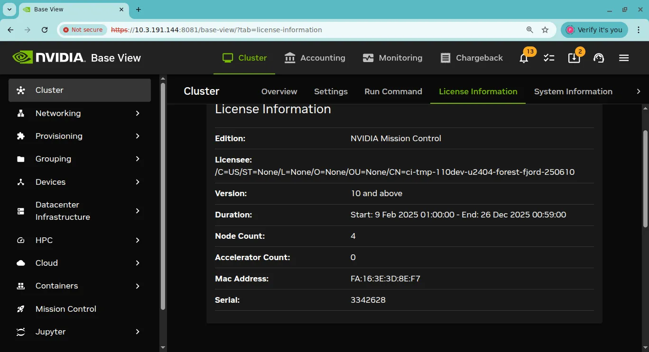Expand the Devices submenu chevron
The image size is (649, 352).
pyautogui.click(x=138, y=182)
